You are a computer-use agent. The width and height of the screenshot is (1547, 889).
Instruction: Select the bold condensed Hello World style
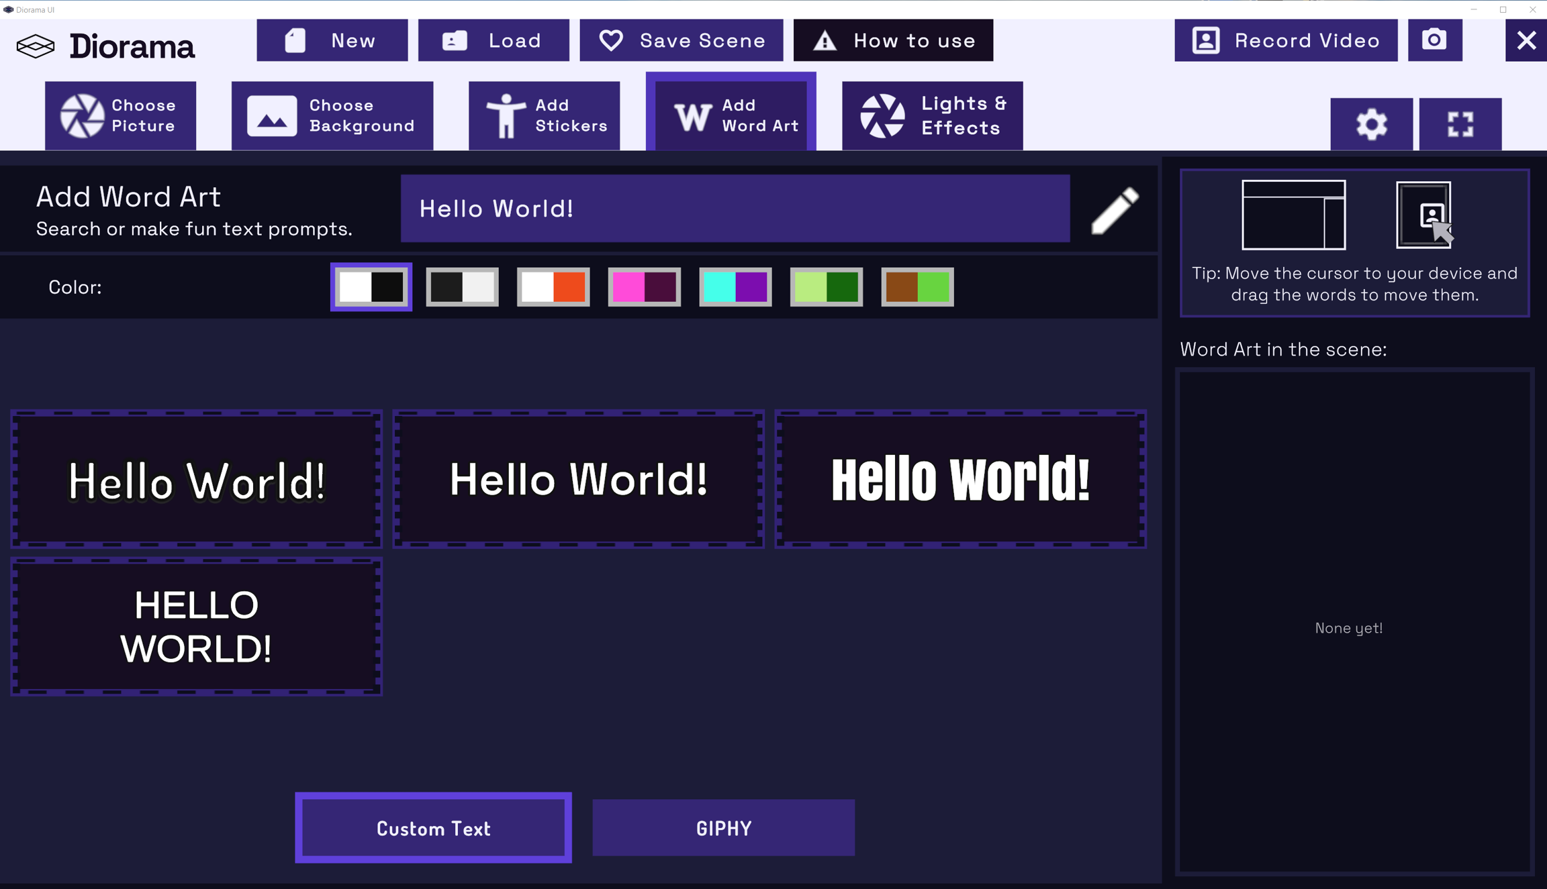(960, 479)
